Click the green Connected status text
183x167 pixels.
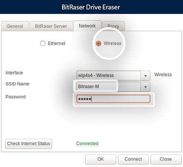tap(87, 144)
